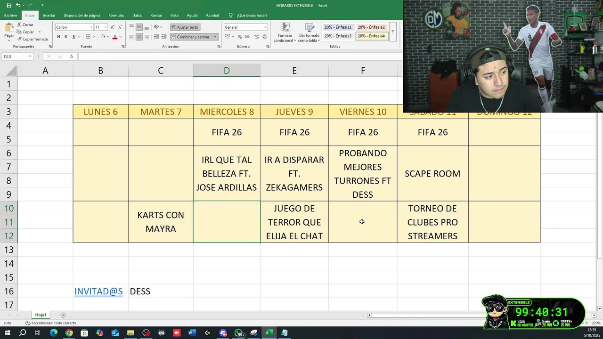Align text to the bottom
The width and height of the screenshot is (603, 339).
(147, 27)
